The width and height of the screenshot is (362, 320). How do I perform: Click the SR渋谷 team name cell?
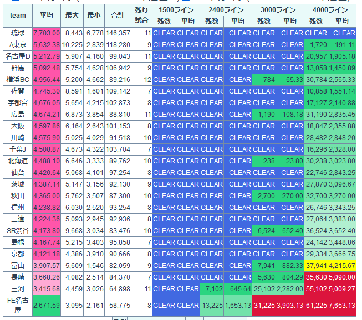tap(18, 231)
